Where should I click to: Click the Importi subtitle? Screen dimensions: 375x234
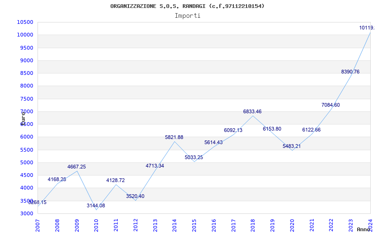tap(187, 15)
